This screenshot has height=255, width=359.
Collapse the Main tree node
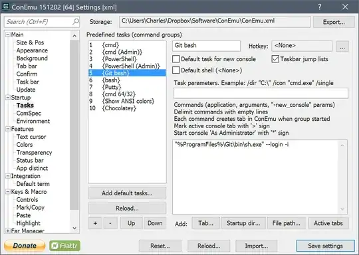pos(8,35)
